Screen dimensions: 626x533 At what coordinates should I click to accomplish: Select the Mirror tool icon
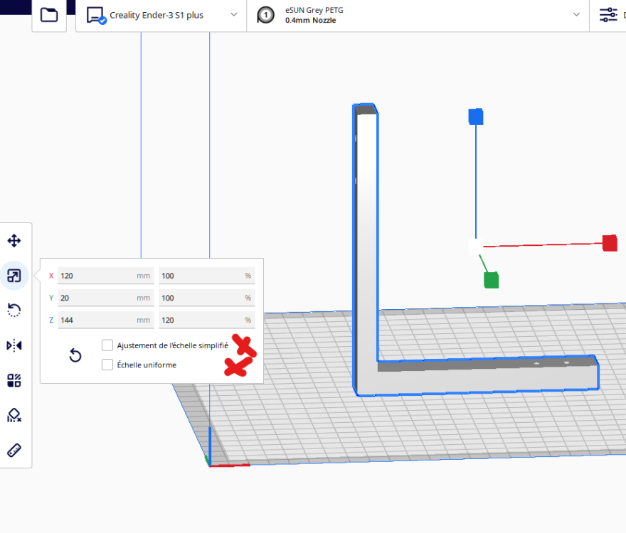pyautogui.click(x=14, y=345)
